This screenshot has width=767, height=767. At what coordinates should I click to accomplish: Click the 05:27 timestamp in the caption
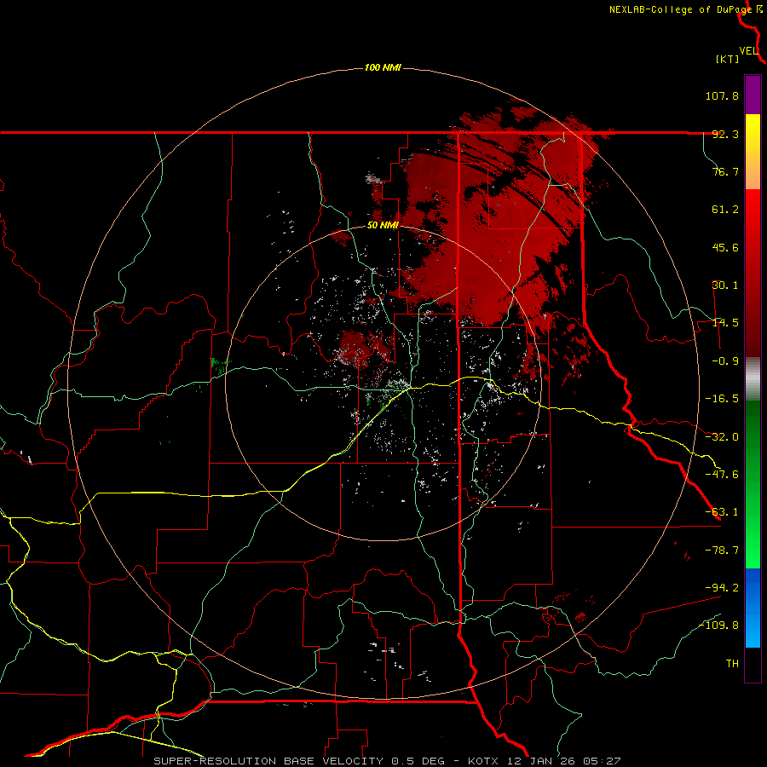point(604,761)
